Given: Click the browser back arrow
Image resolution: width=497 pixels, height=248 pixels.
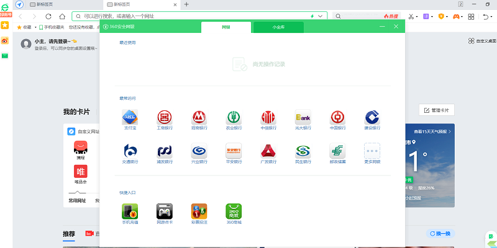Looking at the screenshot, I should click(21, 16).
